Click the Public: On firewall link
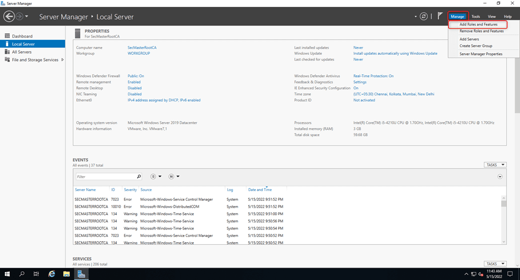 pyautogui.click(x=135, y=76)
